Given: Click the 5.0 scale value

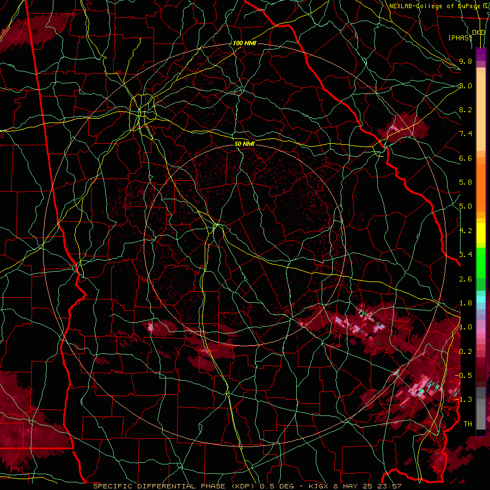Looking at the screenshot, I should [x=465, y=206].
